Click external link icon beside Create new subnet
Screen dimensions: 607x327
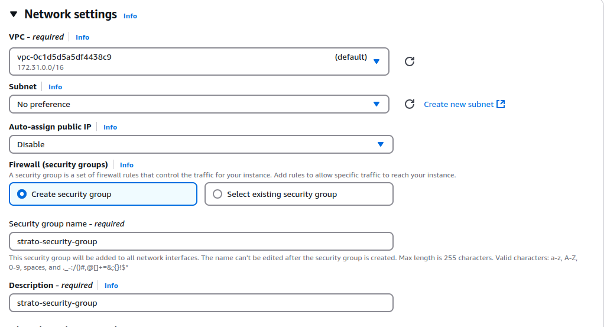click(x=501, y=104)
